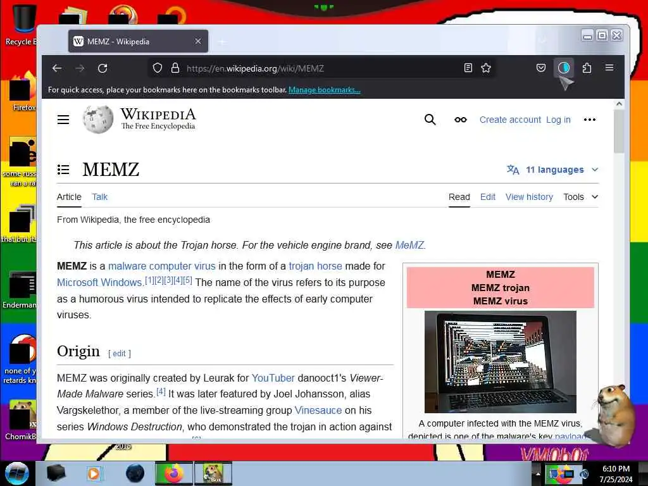Open Wikipedia main menu hamburger icon
Viewport: 648px width, 486px height.
click(x=63, y=120)
